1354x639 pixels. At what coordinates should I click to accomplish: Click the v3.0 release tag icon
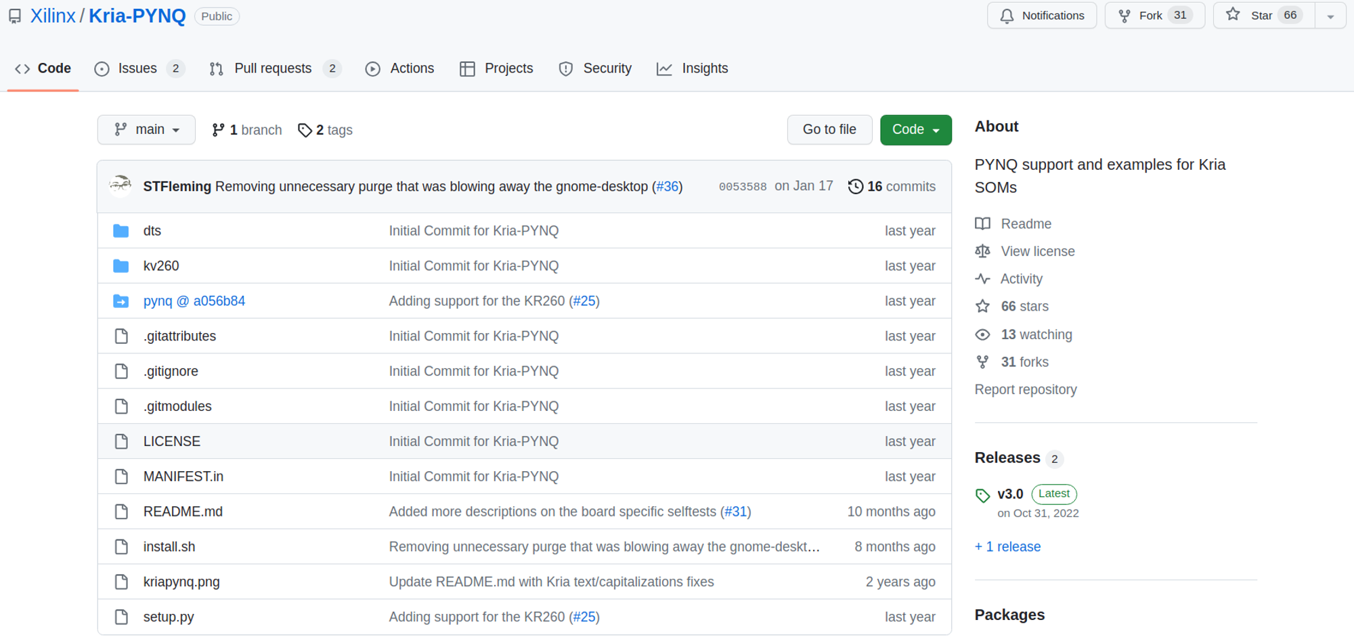coord(982,495)
